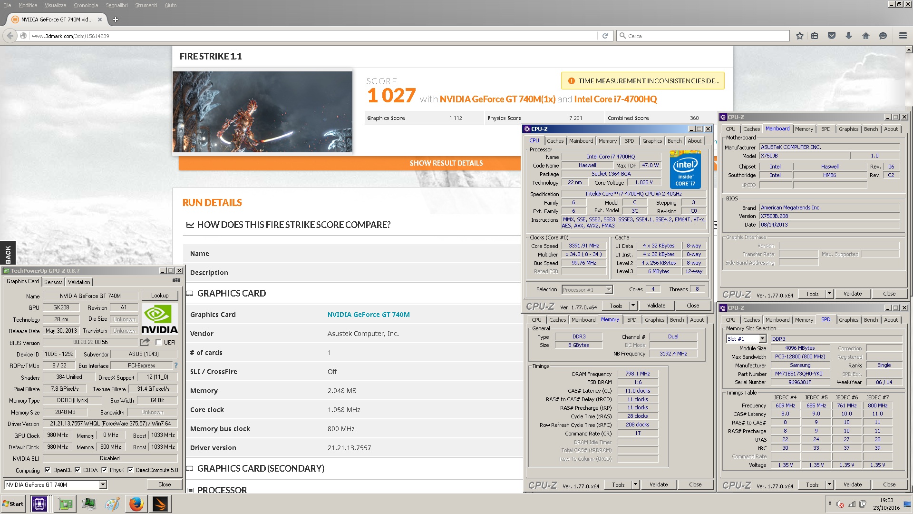Open the 3DMark taskbar icon
Screen dimensions: 913x514
(160, 504)
